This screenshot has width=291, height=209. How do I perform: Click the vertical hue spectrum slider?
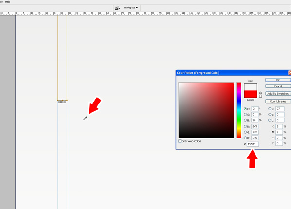click(x=239, y=110)
